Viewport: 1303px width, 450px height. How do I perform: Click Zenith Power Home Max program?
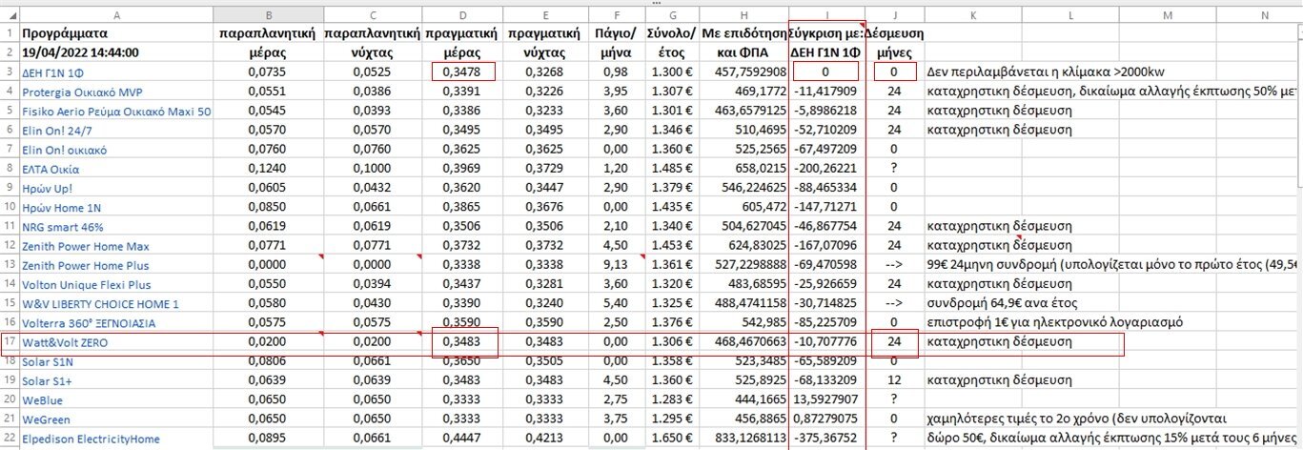(x=85, y=246)
